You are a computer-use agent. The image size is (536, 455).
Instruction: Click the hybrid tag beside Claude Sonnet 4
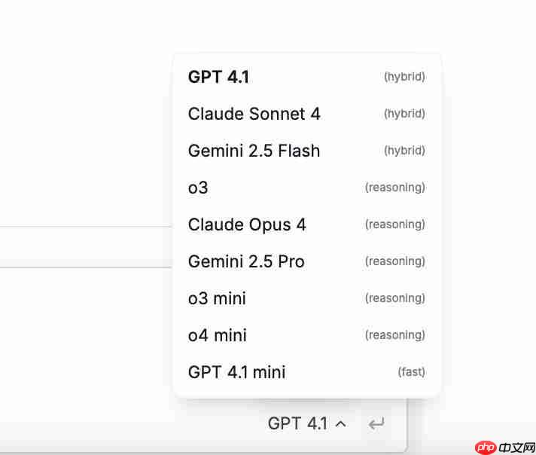point(404,114)
